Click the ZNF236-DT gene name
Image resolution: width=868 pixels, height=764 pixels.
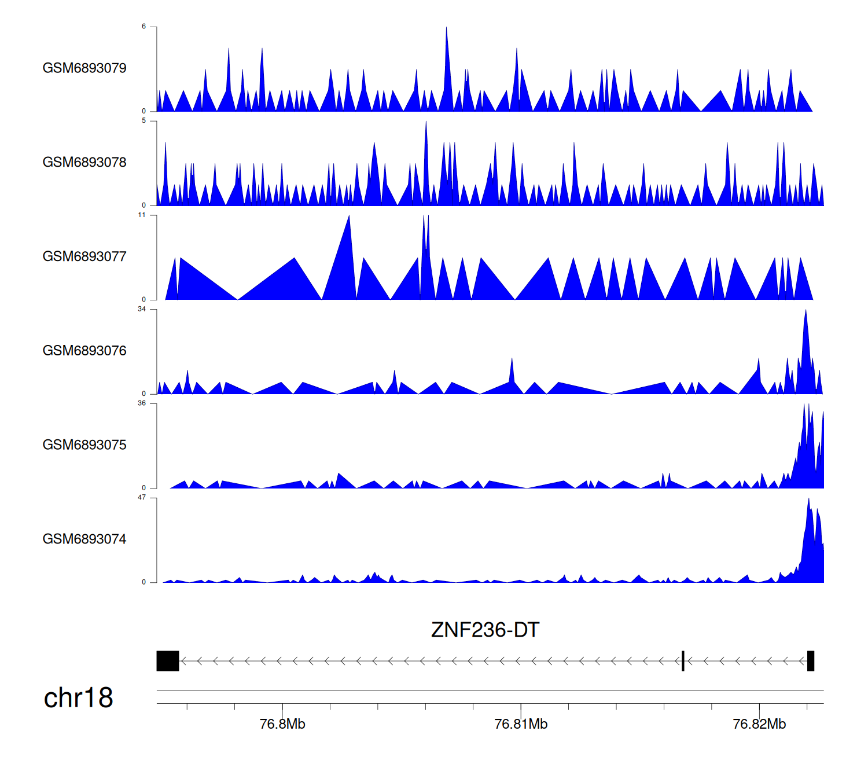pos(485,630)
